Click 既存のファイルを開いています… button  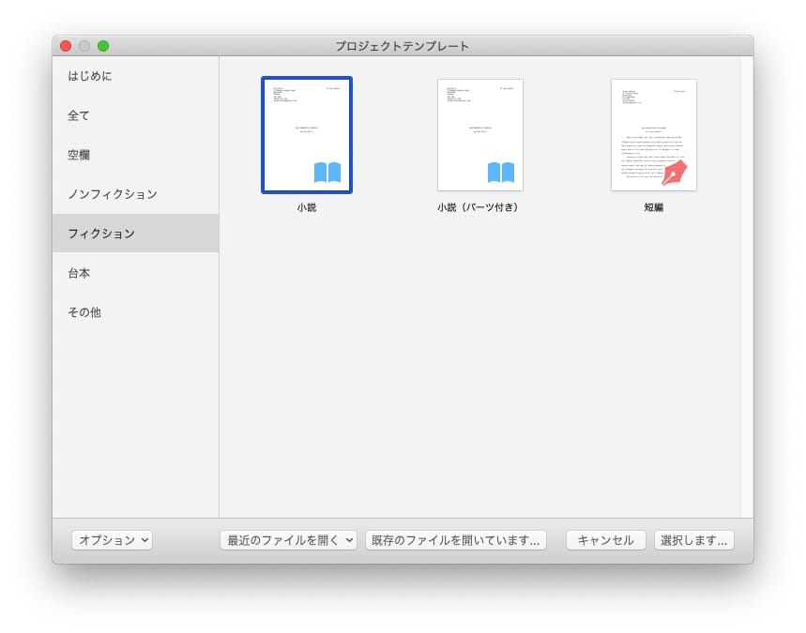click(455, 540)
